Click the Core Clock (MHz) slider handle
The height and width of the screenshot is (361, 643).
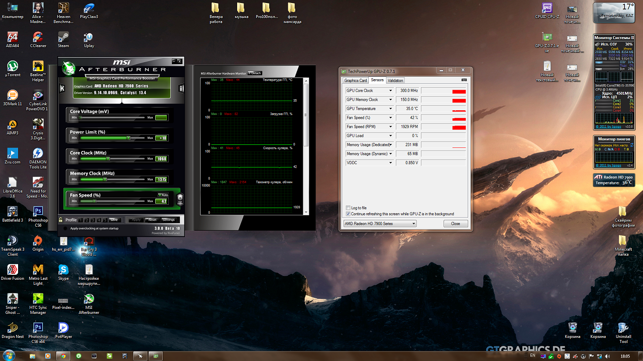(x=108, y=158)
